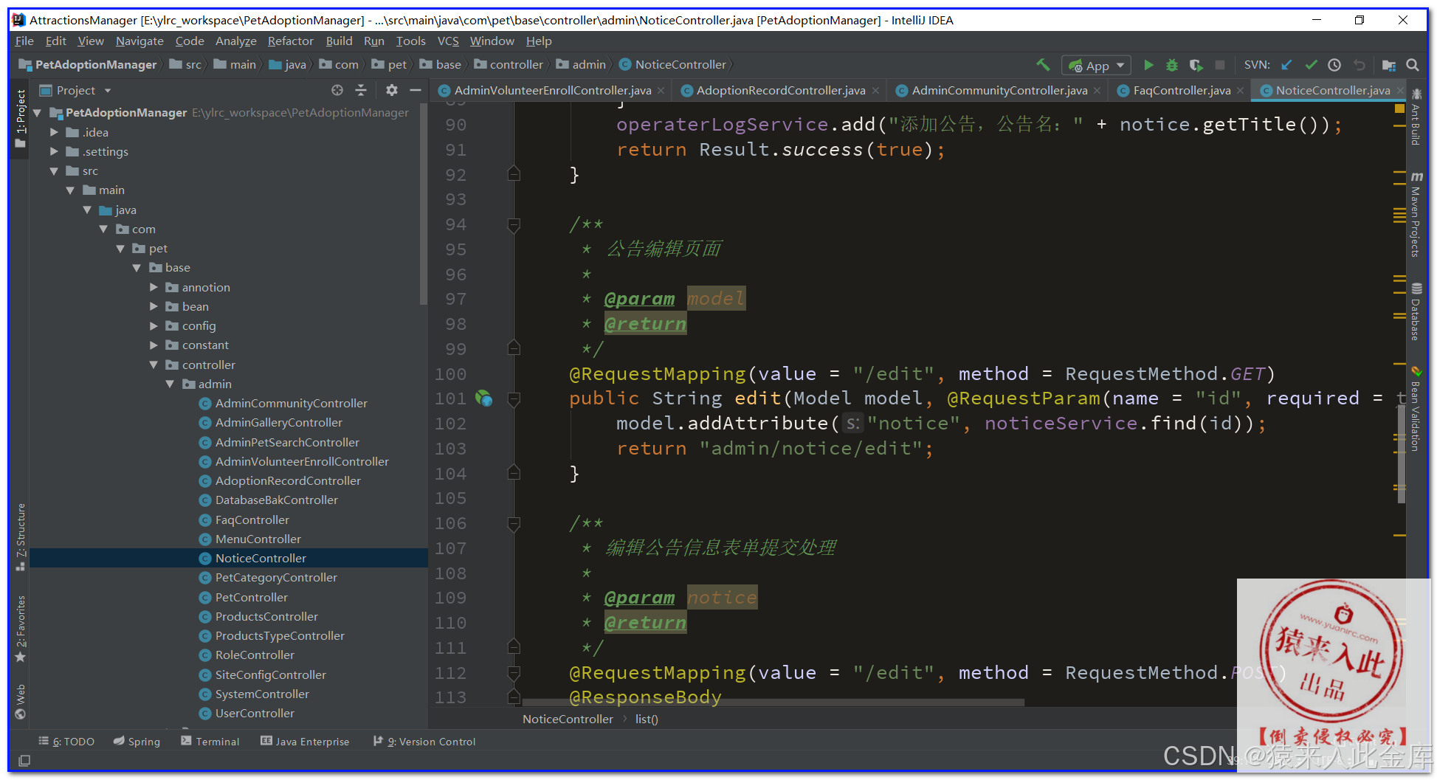This screenshot has height=780, width=1437.
Task: Run the App configuration with play icon
Action: (x=1148, y=65)
